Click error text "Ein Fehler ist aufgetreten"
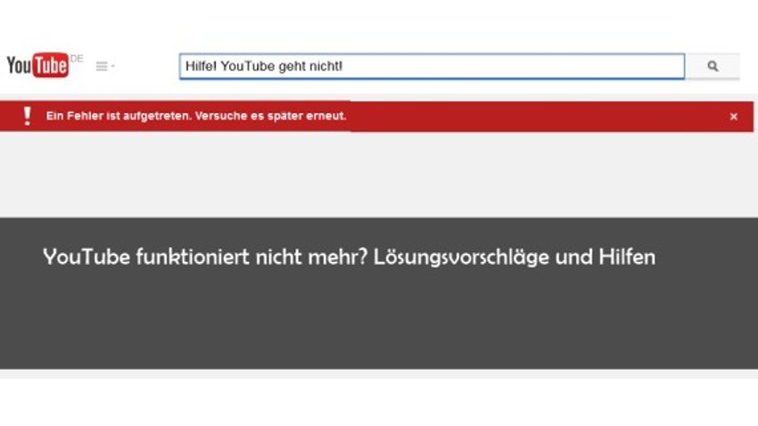This screenshot has height=426, width=758. [x=119, y=116]
